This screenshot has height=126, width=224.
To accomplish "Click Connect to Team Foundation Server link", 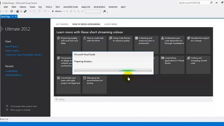I will coord(24,55).
